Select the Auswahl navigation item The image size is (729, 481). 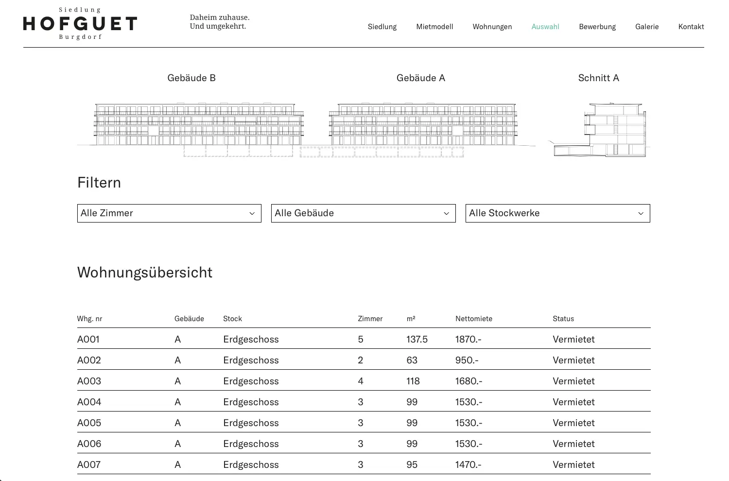[x=545, y=27]
